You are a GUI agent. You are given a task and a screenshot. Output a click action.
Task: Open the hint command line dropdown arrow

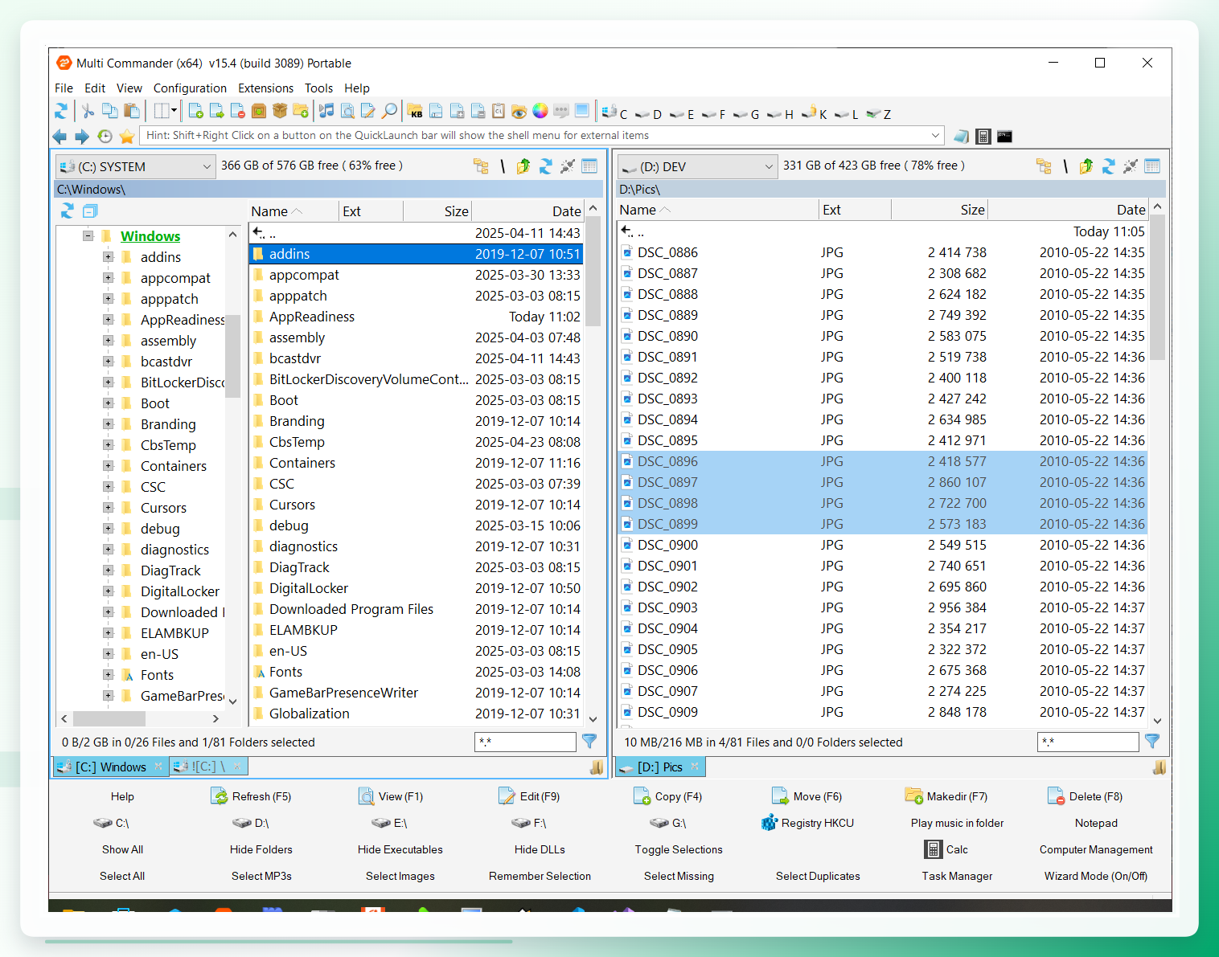935,135
